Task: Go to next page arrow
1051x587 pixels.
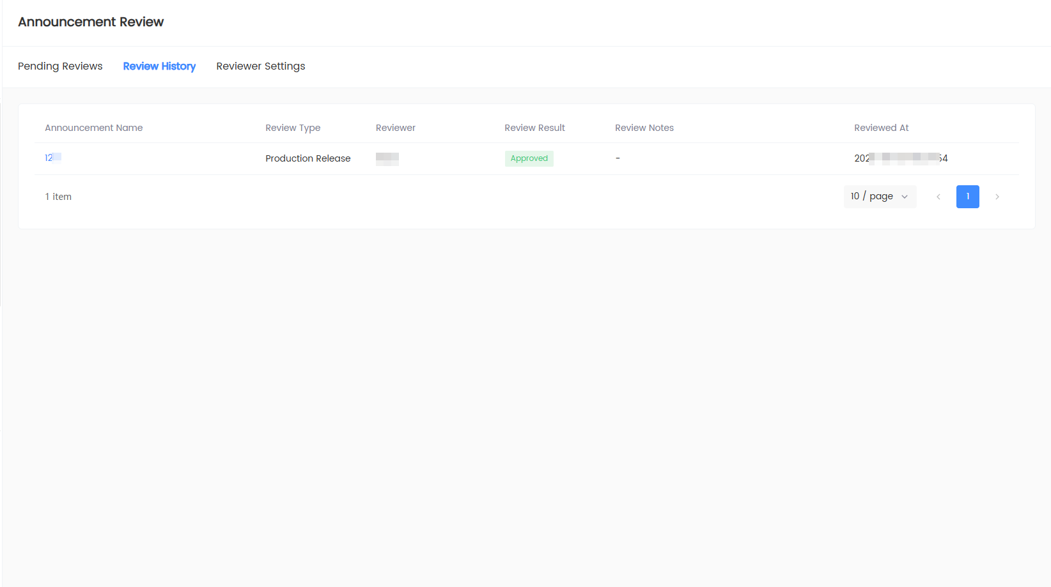Action: [997, 197]
